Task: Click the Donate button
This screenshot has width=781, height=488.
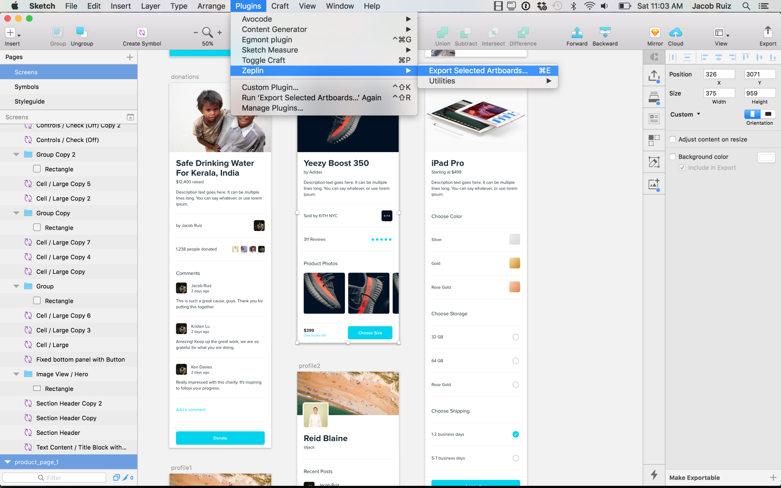Action: [x=220, y=438]
